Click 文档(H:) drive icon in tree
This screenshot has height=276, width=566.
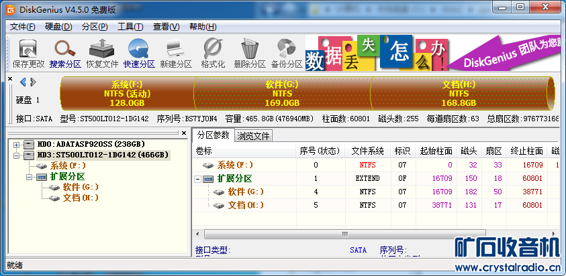pos(54,198)
